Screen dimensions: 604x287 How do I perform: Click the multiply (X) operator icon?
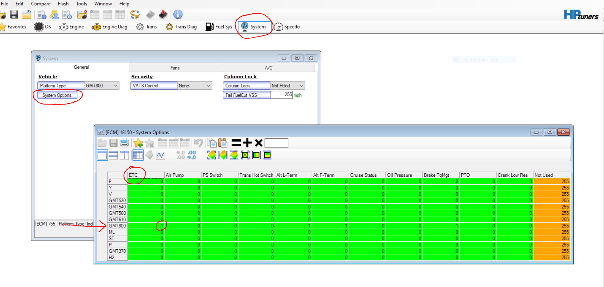point(259,143)
